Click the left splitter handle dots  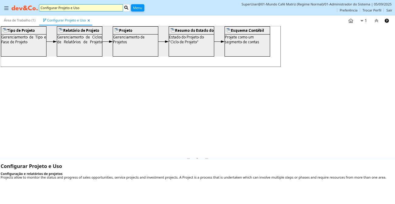pos(188,158)
